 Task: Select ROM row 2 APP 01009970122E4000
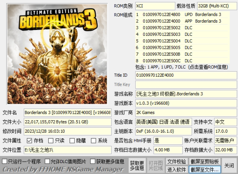point(182,21)
